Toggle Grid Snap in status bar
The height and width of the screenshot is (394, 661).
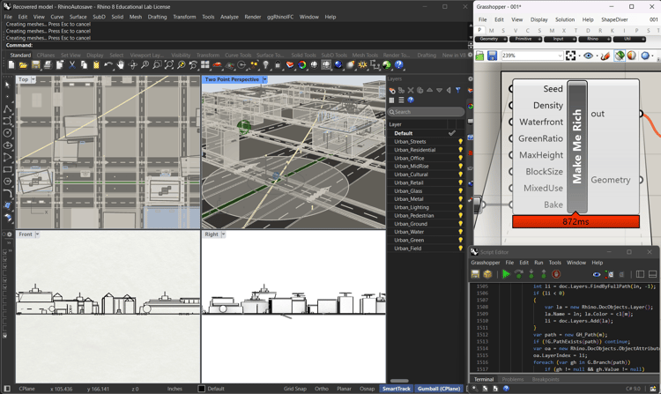pos(295,389)
